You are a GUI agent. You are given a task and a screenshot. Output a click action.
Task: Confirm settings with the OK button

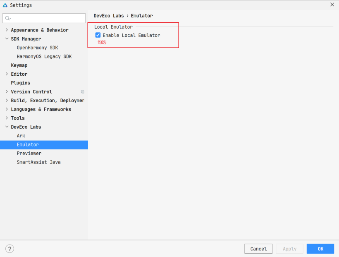320,249
